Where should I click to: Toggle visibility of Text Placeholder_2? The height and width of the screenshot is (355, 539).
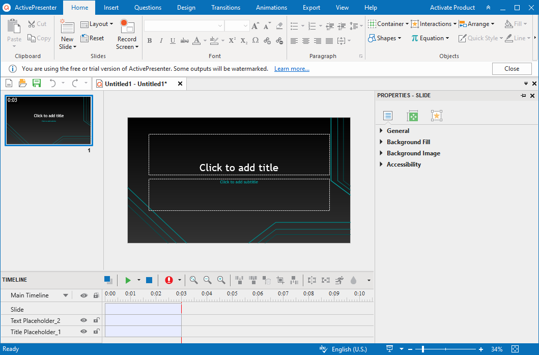[x=83, y=320]
